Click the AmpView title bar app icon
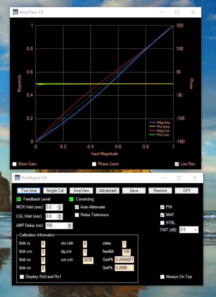Image resolution: width=216 pixels, height=297 pixels. (15, 12)
